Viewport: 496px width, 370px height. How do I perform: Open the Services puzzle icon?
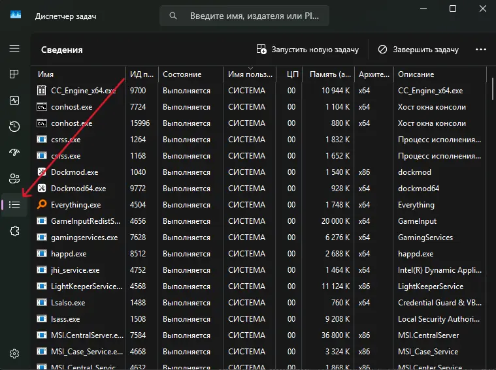click(14, 231)
